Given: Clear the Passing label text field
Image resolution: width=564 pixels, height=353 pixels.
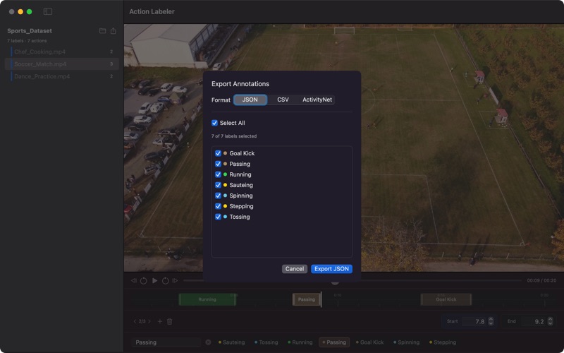Looking at the screenshot, I should click(208, 342).
